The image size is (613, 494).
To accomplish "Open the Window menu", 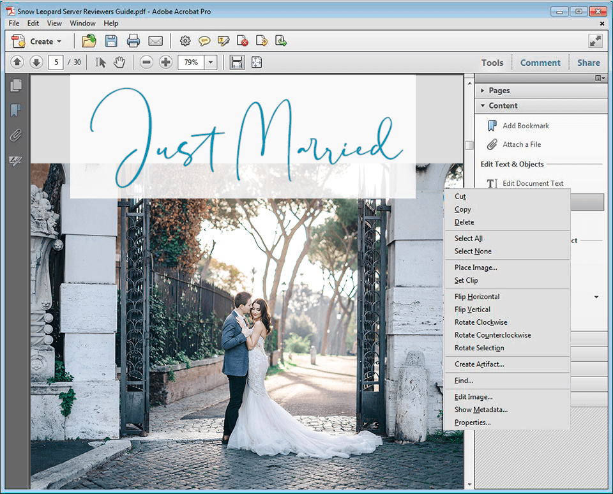I will pos(82,23).
